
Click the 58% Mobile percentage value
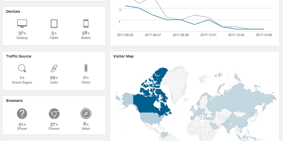(x=86, y=33)
